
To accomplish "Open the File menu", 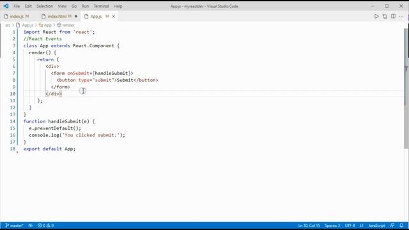I will [x=17, y=6].
